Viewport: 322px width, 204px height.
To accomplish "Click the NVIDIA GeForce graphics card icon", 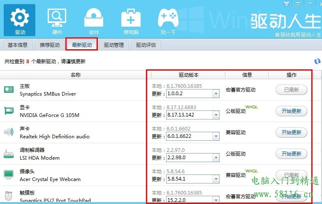I will 9,111.
